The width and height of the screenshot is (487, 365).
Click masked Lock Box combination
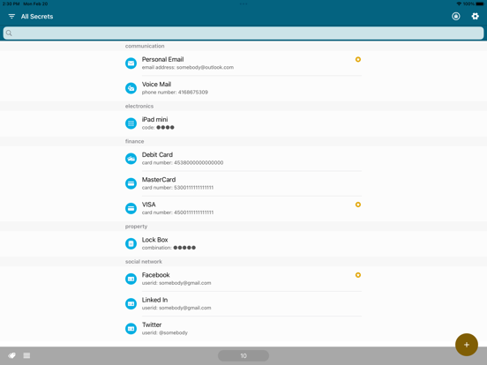click(184, 248)
